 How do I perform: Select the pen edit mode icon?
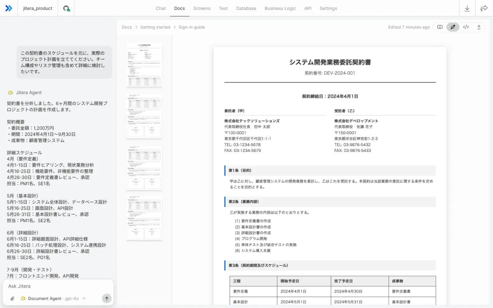[x=453, y=27]
